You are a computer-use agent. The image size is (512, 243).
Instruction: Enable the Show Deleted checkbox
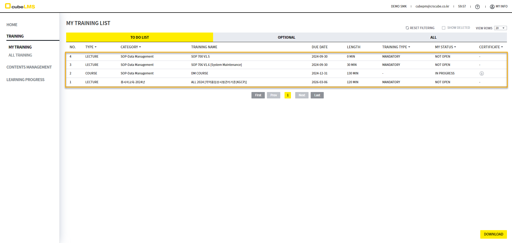click(x=444, y=28)
